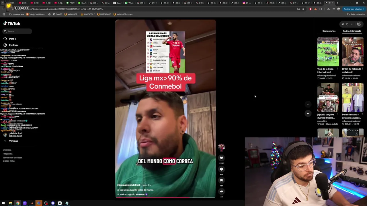Go to the next video arrow
This screenshot has width=367, height=206.
tap(308, 113)
